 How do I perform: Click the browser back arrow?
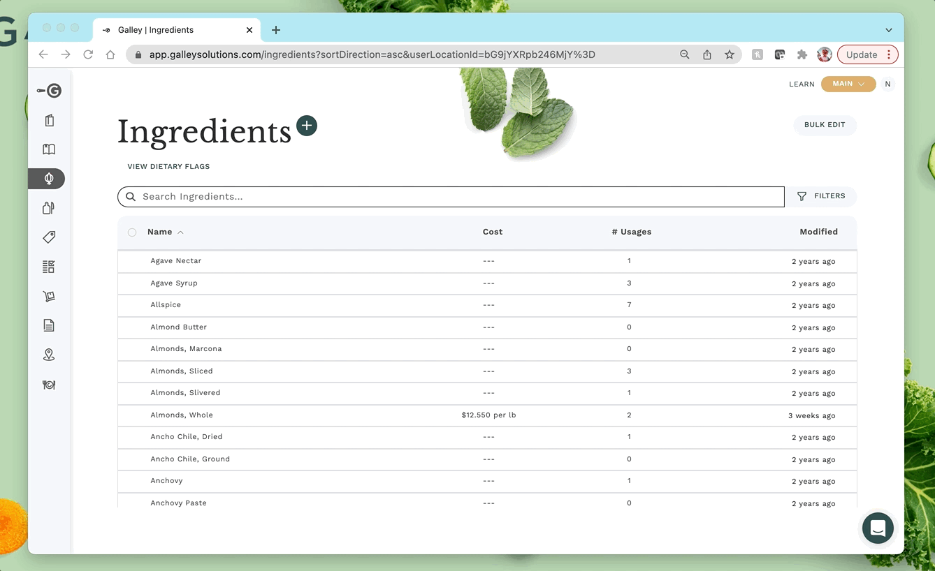click(x=43, y=54)
